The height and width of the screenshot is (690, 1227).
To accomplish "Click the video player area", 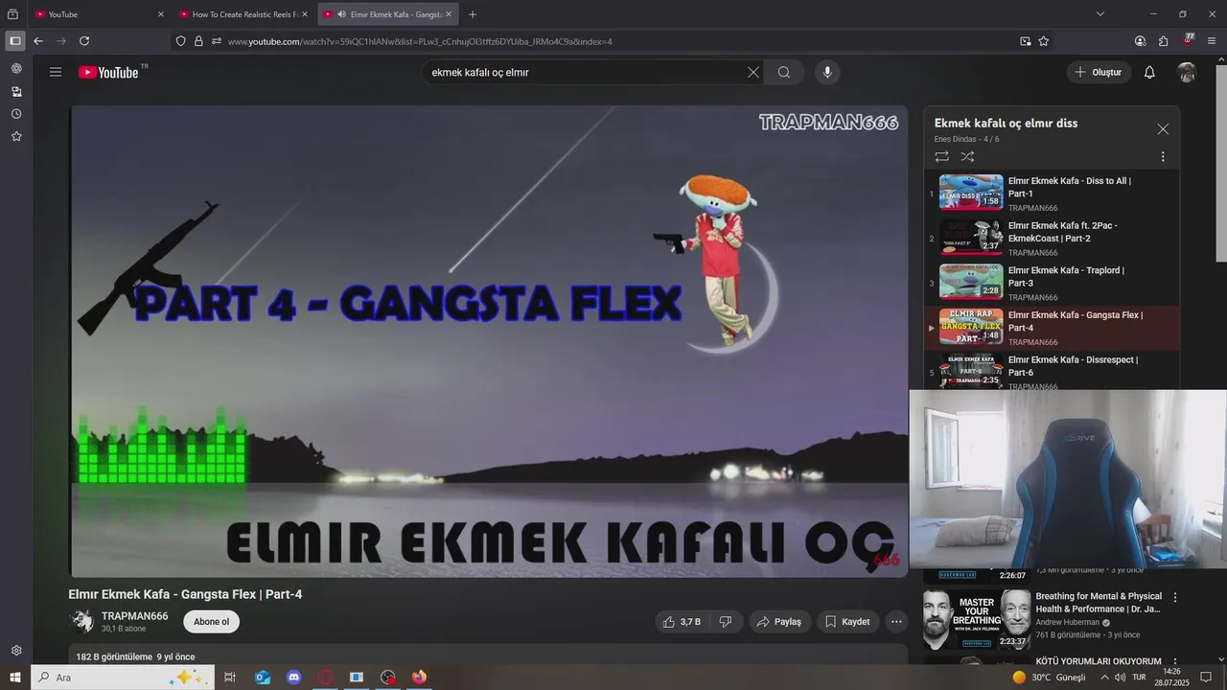I will coord(489,341).
